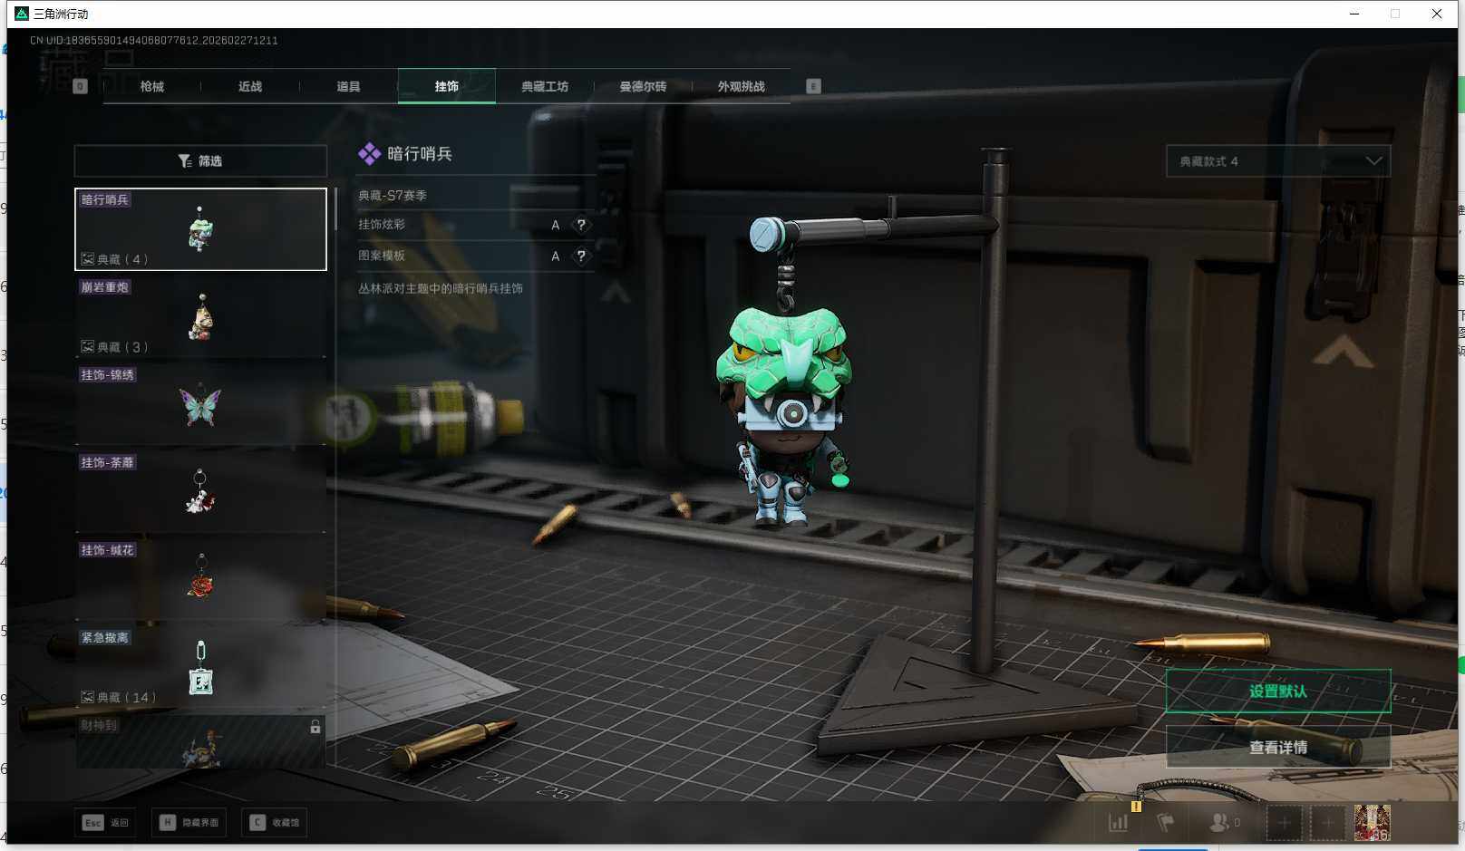Switch to the 枪械 tab
The height and width of the screenshot is (851, 1465).
152,86
